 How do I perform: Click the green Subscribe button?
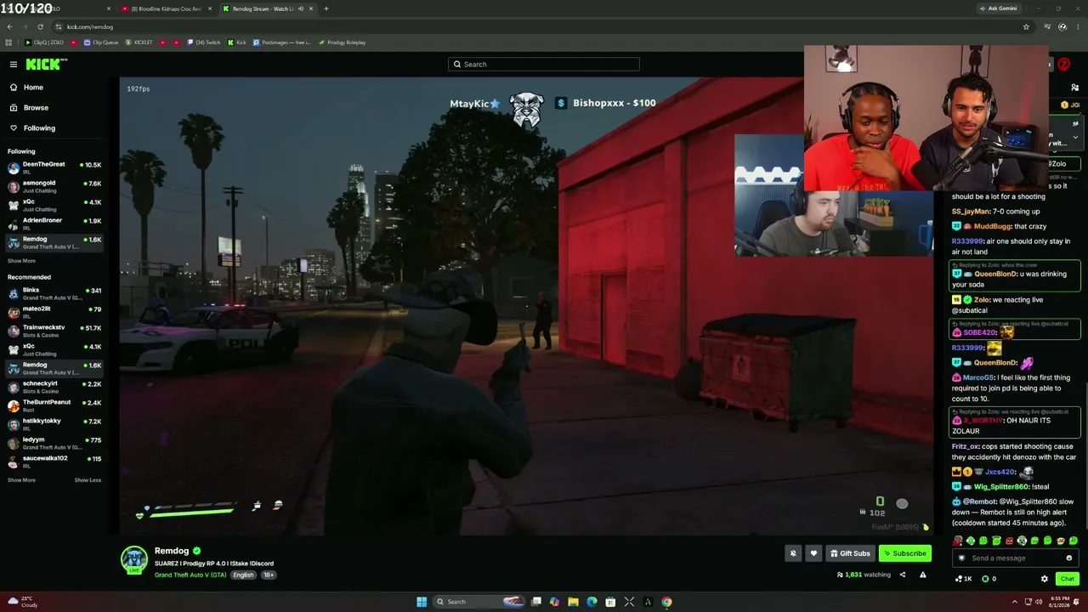tap(904, 553)
